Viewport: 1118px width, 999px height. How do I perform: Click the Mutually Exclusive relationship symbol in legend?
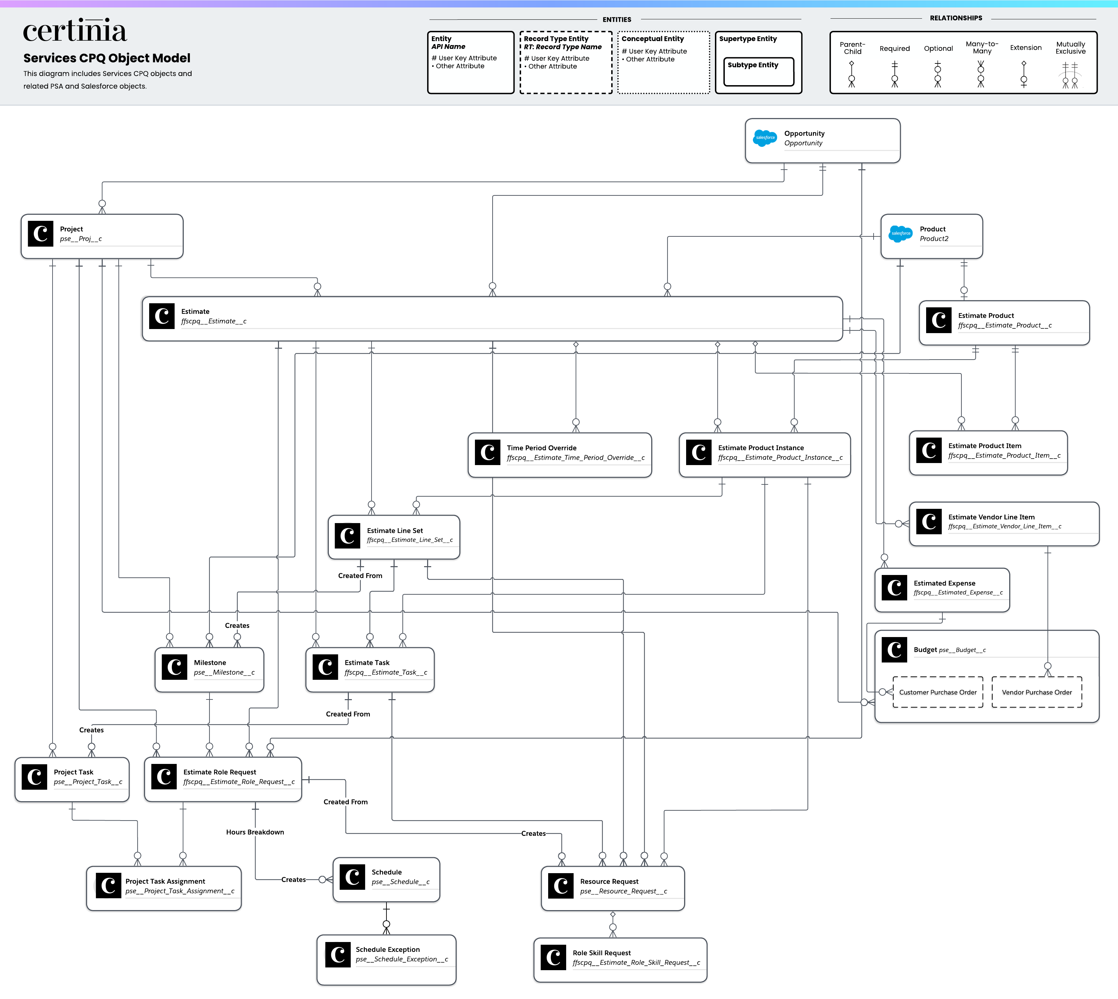point(1070,75)
